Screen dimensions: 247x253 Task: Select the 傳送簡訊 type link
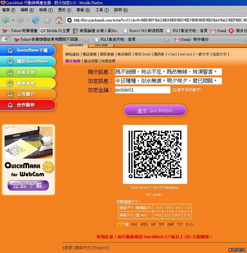[x=124, y=54]
